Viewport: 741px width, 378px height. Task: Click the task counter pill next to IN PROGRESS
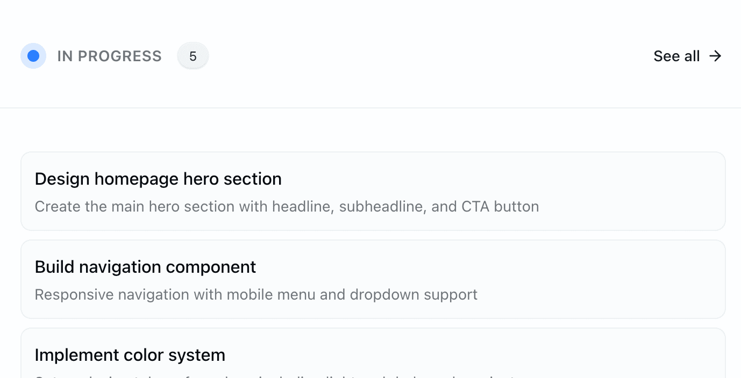click(193, 56)
